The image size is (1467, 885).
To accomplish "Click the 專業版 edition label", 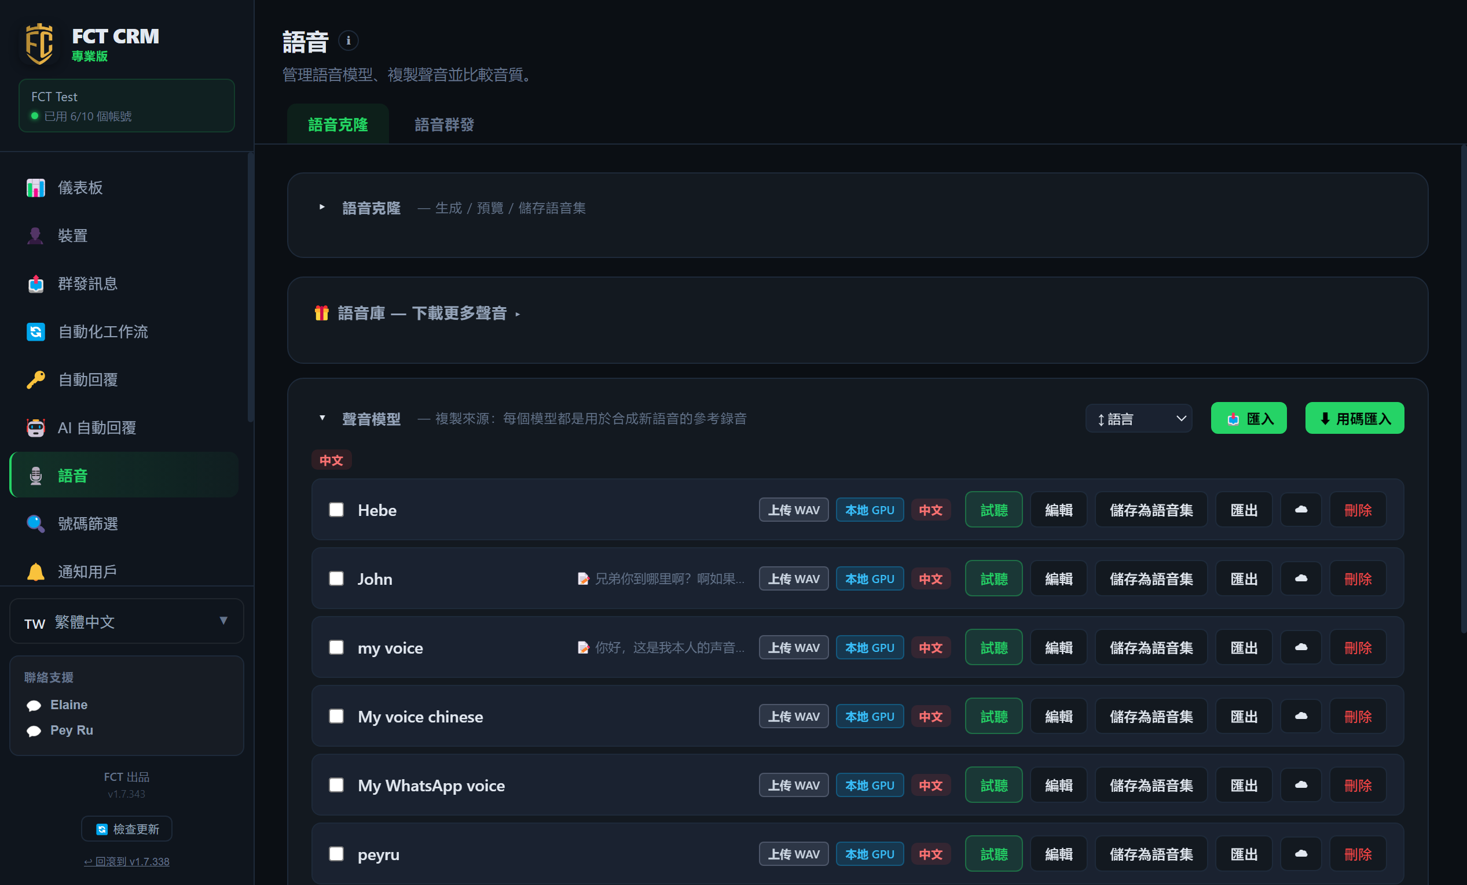I will (90, 57).
